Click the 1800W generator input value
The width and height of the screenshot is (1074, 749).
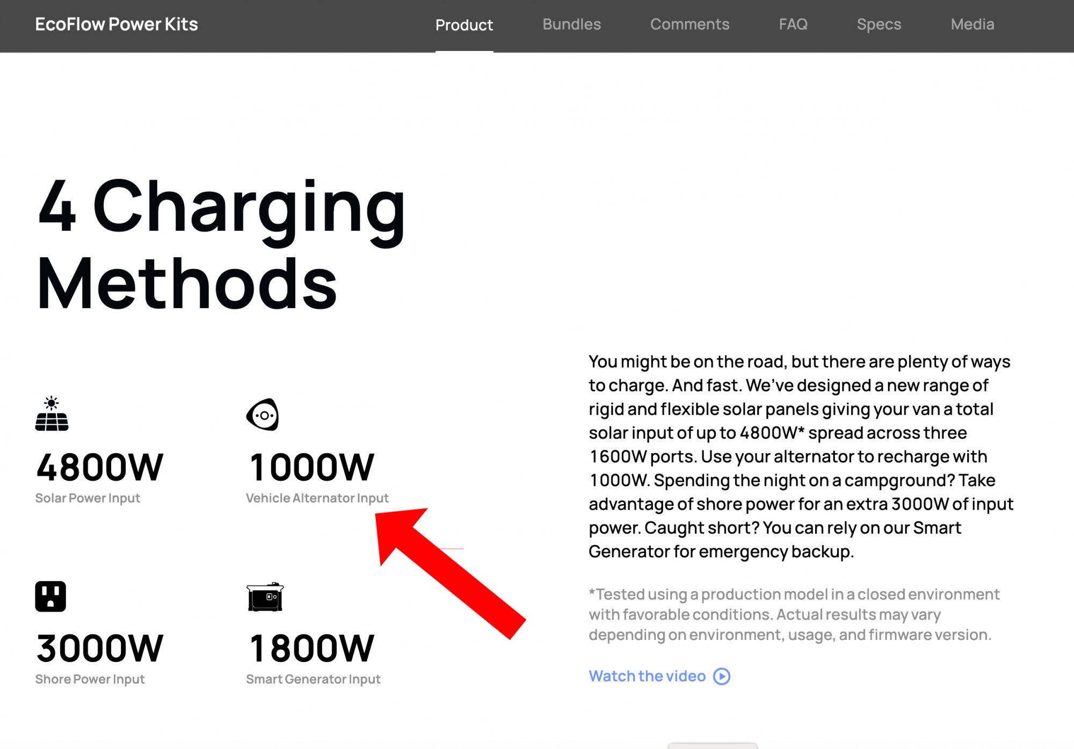coord(311,648)
